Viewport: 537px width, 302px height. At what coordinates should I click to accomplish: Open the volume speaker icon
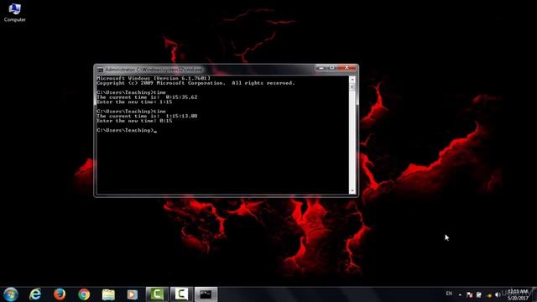click(498, 294)
